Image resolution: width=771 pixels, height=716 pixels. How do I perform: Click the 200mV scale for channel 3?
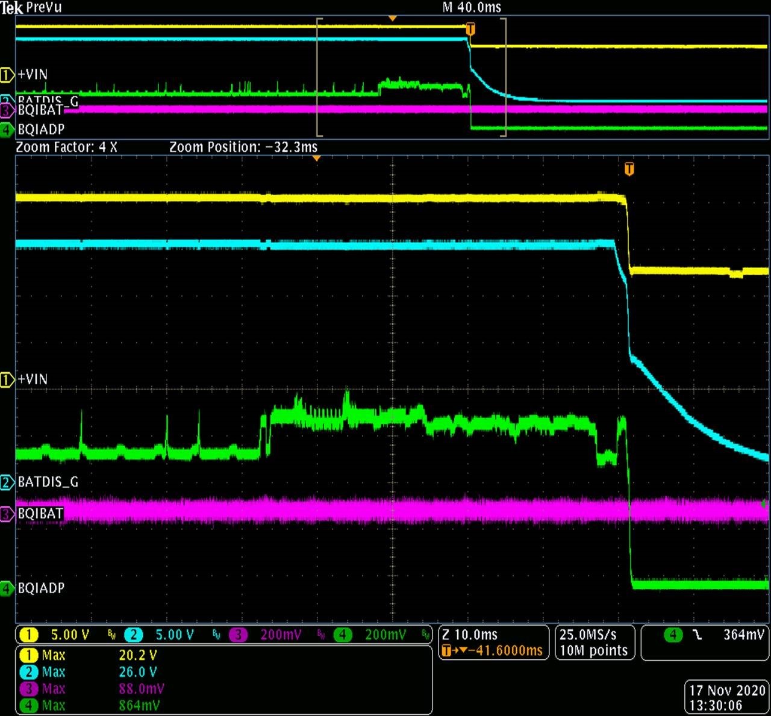point(281,635)
